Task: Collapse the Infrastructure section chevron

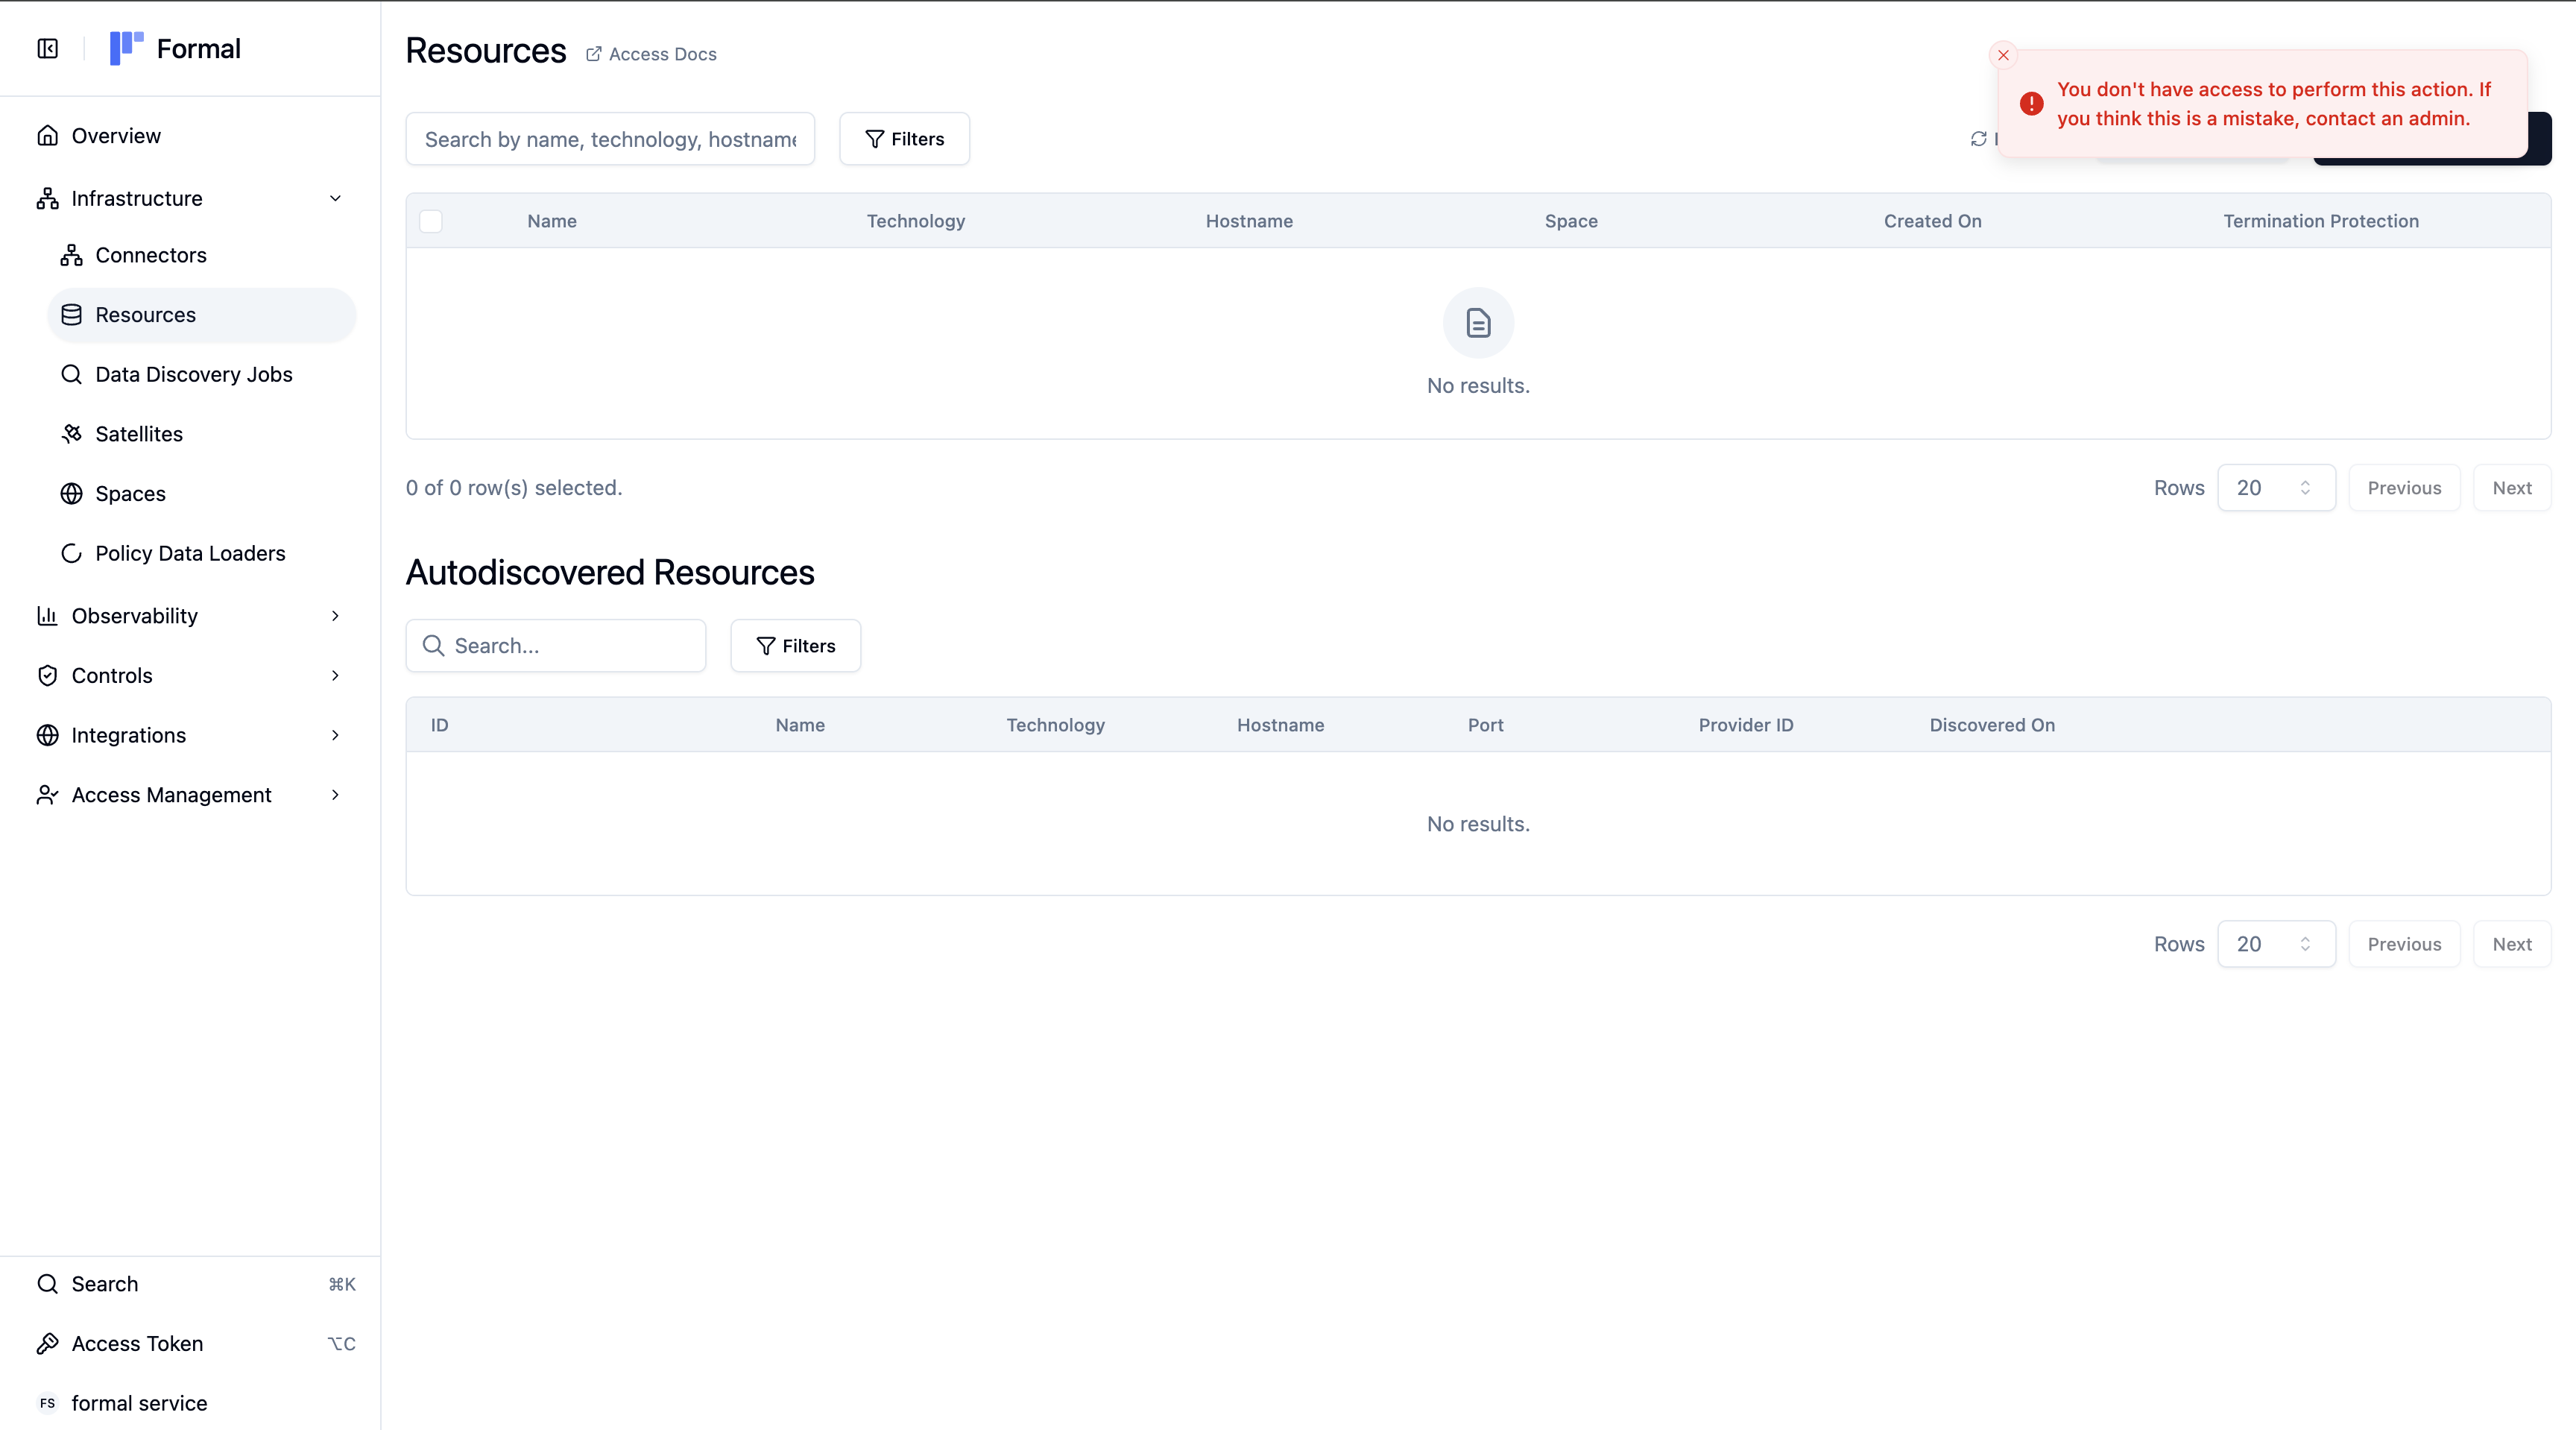Action: (x=335, y=198)
